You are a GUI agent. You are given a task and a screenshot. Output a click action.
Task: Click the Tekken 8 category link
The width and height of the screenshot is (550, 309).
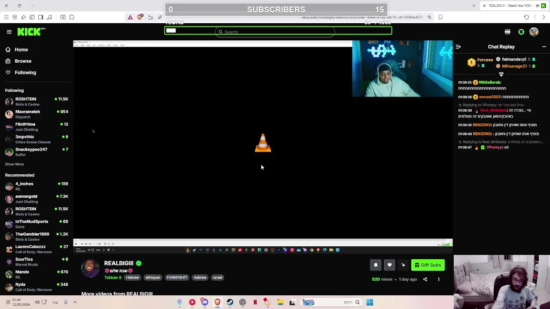(x=113, y=278)
